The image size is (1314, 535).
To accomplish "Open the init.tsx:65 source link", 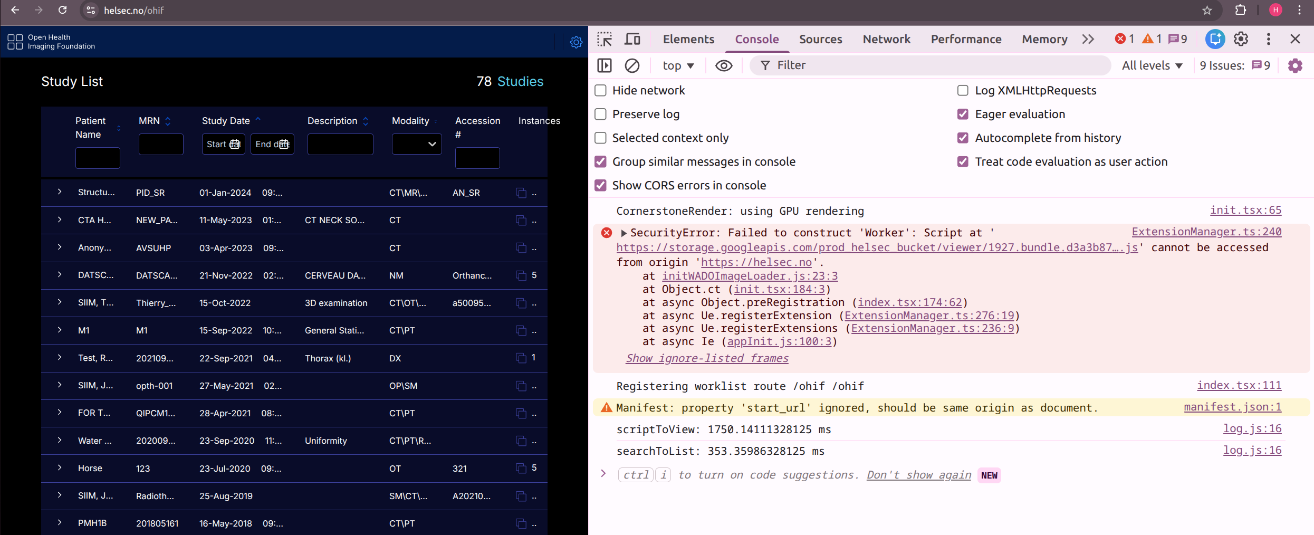I will [1245, 210].
